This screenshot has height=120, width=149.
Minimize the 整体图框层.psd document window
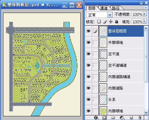65,5
